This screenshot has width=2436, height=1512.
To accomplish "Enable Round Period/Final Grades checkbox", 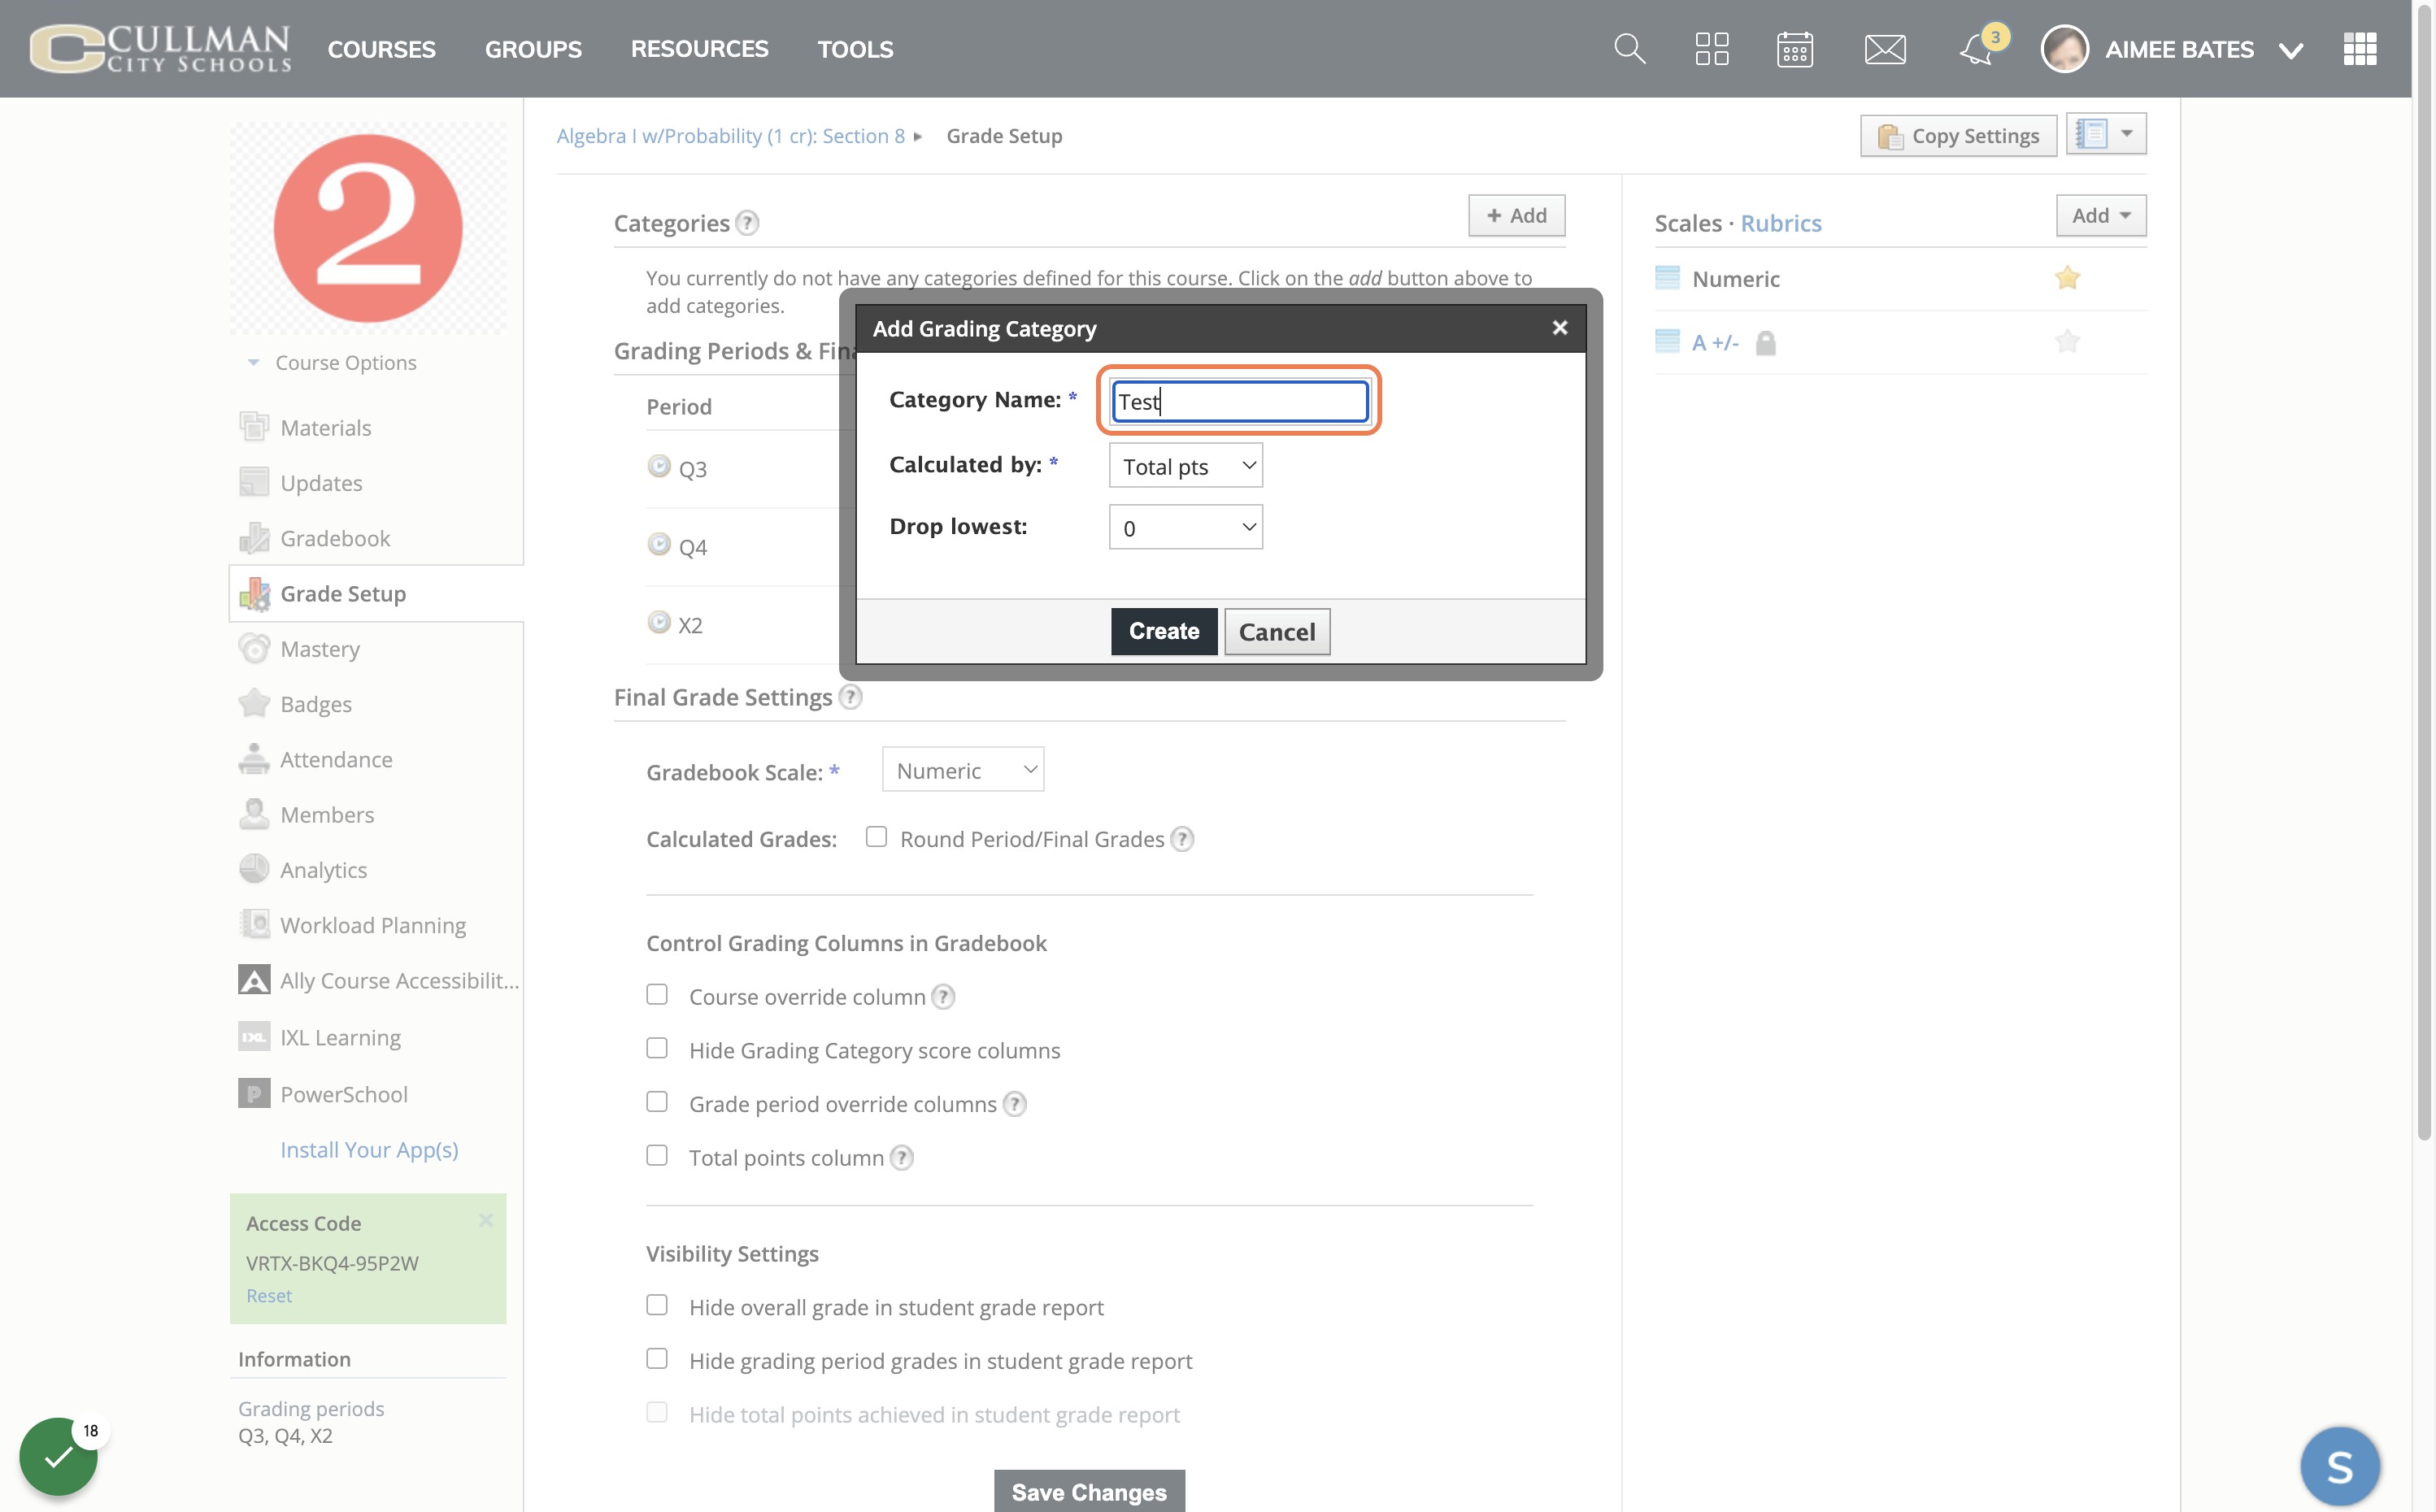I will pos(876,837).
